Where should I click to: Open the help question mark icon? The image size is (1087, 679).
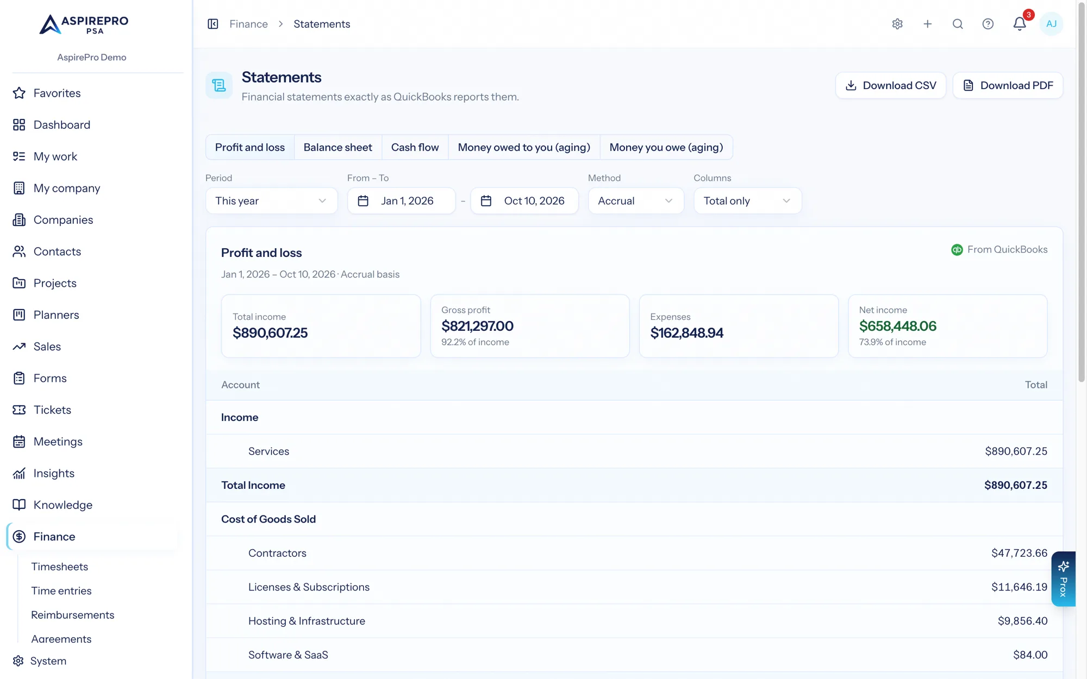(x=988, y=24)
